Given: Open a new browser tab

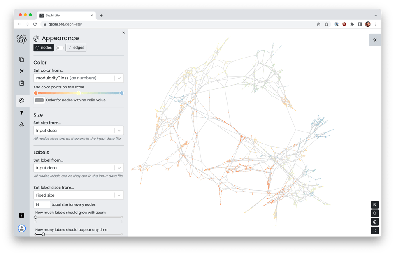Looking at the screenshot, I should tap(101, 16).
